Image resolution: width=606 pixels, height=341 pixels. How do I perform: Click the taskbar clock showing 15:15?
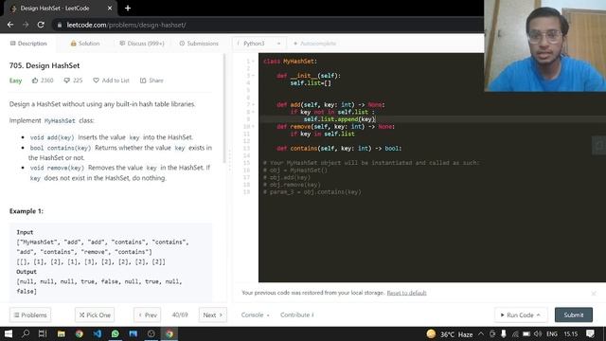[571, 334]
